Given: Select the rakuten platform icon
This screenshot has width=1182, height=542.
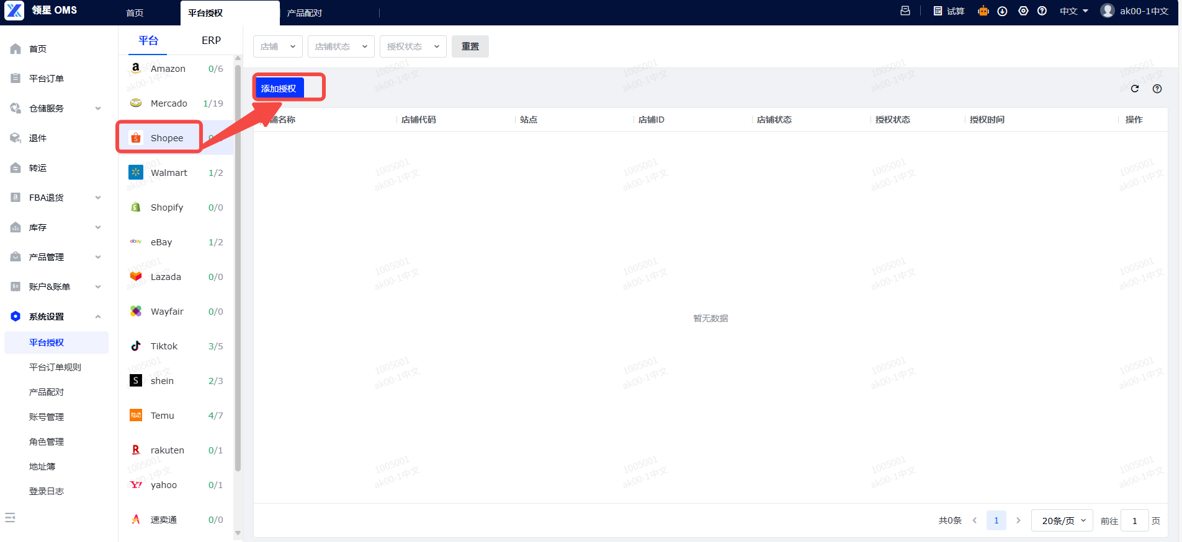Looking at the screenshot, I should click(136, 450).
